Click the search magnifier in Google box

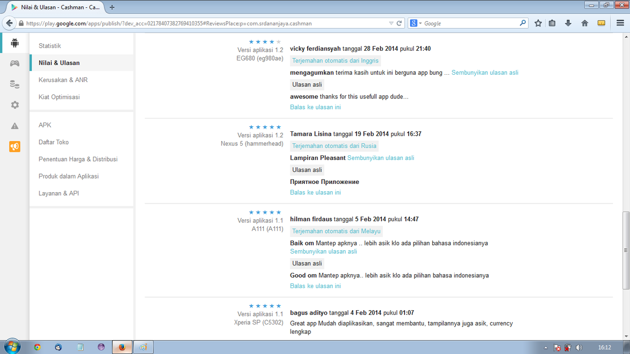click(523, 23)
